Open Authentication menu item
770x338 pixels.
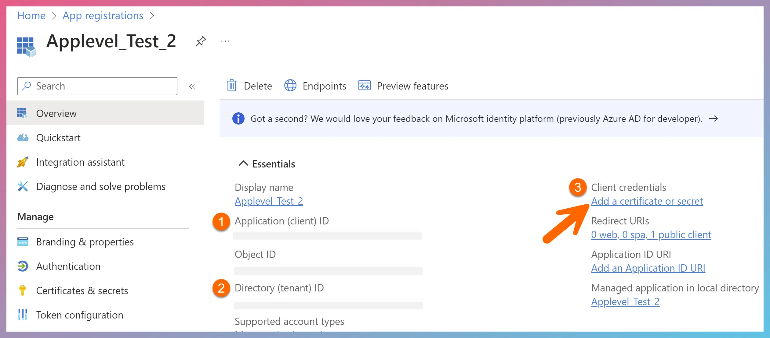coord(68,266)
